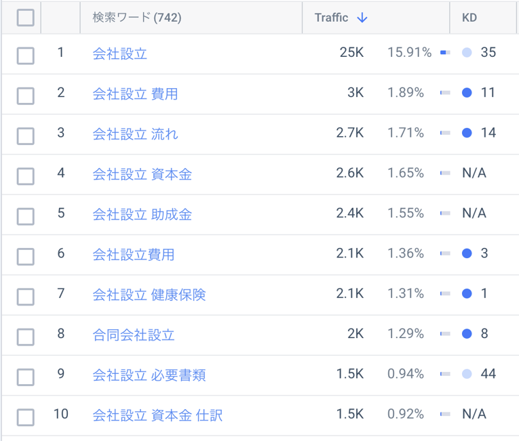
Task: Toggle the select-all checkbox in header
Action: [25, 18]
